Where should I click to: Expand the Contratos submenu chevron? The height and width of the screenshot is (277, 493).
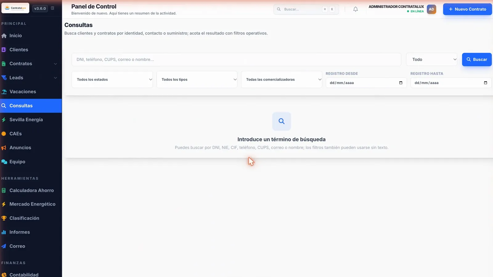[55, 64]
